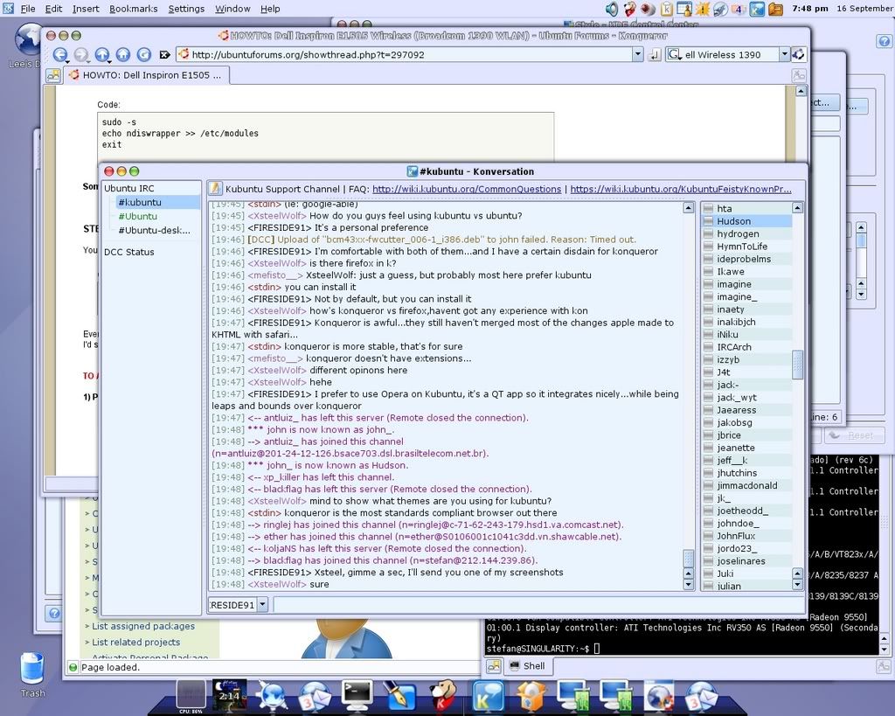Screen dimensions: 895x716
Task: Open the File menu
Action: 28,9
